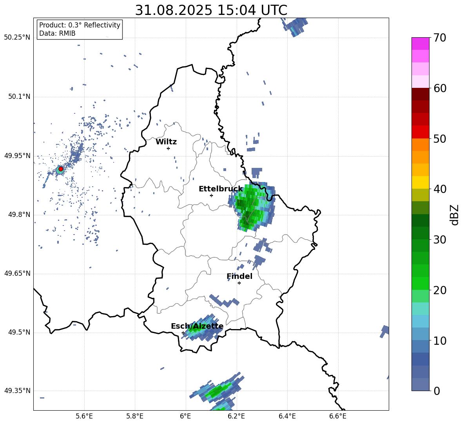Screen dimensions: 464x424
Task: Click 'Data: RMIB' text
Action: 57,33
